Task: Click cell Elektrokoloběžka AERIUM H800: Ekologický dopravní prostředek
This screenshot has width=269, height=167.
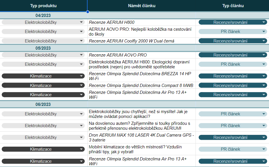Action: coord(142,64)
